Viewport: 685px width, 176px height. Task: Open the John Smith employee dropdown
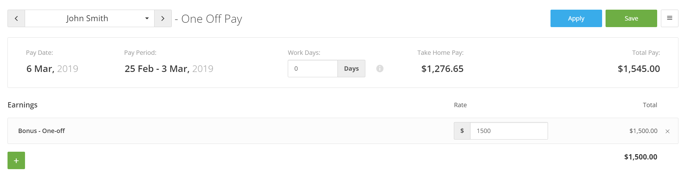click(x=89, y=18)
